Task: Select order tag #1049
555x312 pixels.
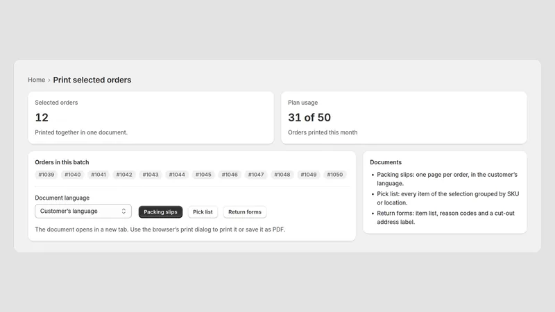Action: (309, 175)
